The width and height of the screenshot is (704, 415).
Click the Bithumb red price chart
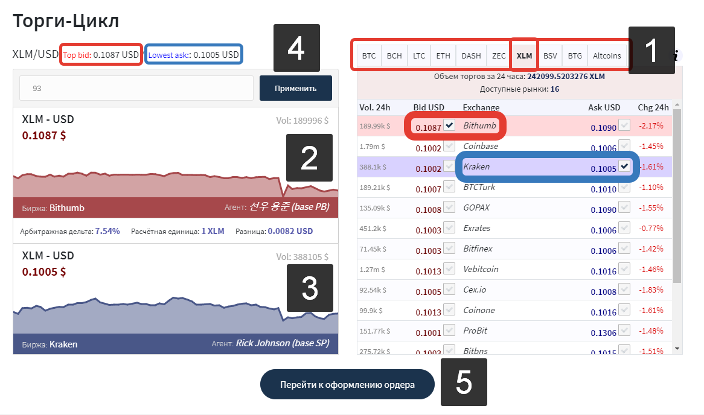pyautogui.click(x=176, y=185)
